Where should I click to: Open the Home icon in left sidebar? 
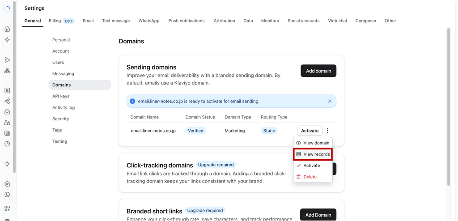(7, 29)
